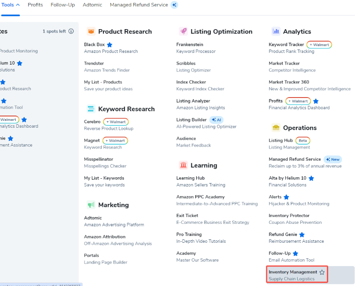
Task: Open Scribbles Listing Optimizer
Action: click(193, 67)
